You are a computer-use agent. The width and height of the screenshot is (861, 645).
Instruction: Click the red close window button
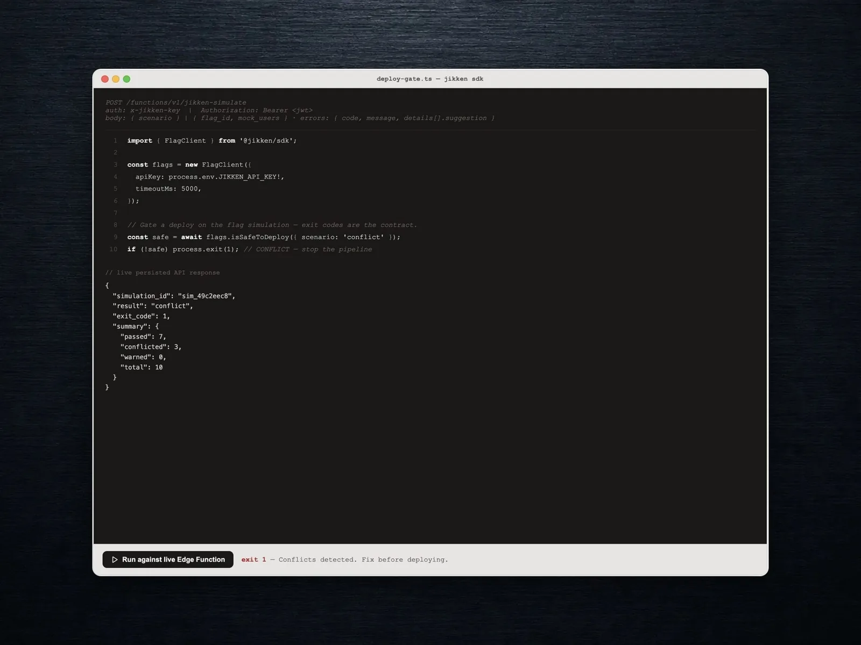[x=105, y=79]
